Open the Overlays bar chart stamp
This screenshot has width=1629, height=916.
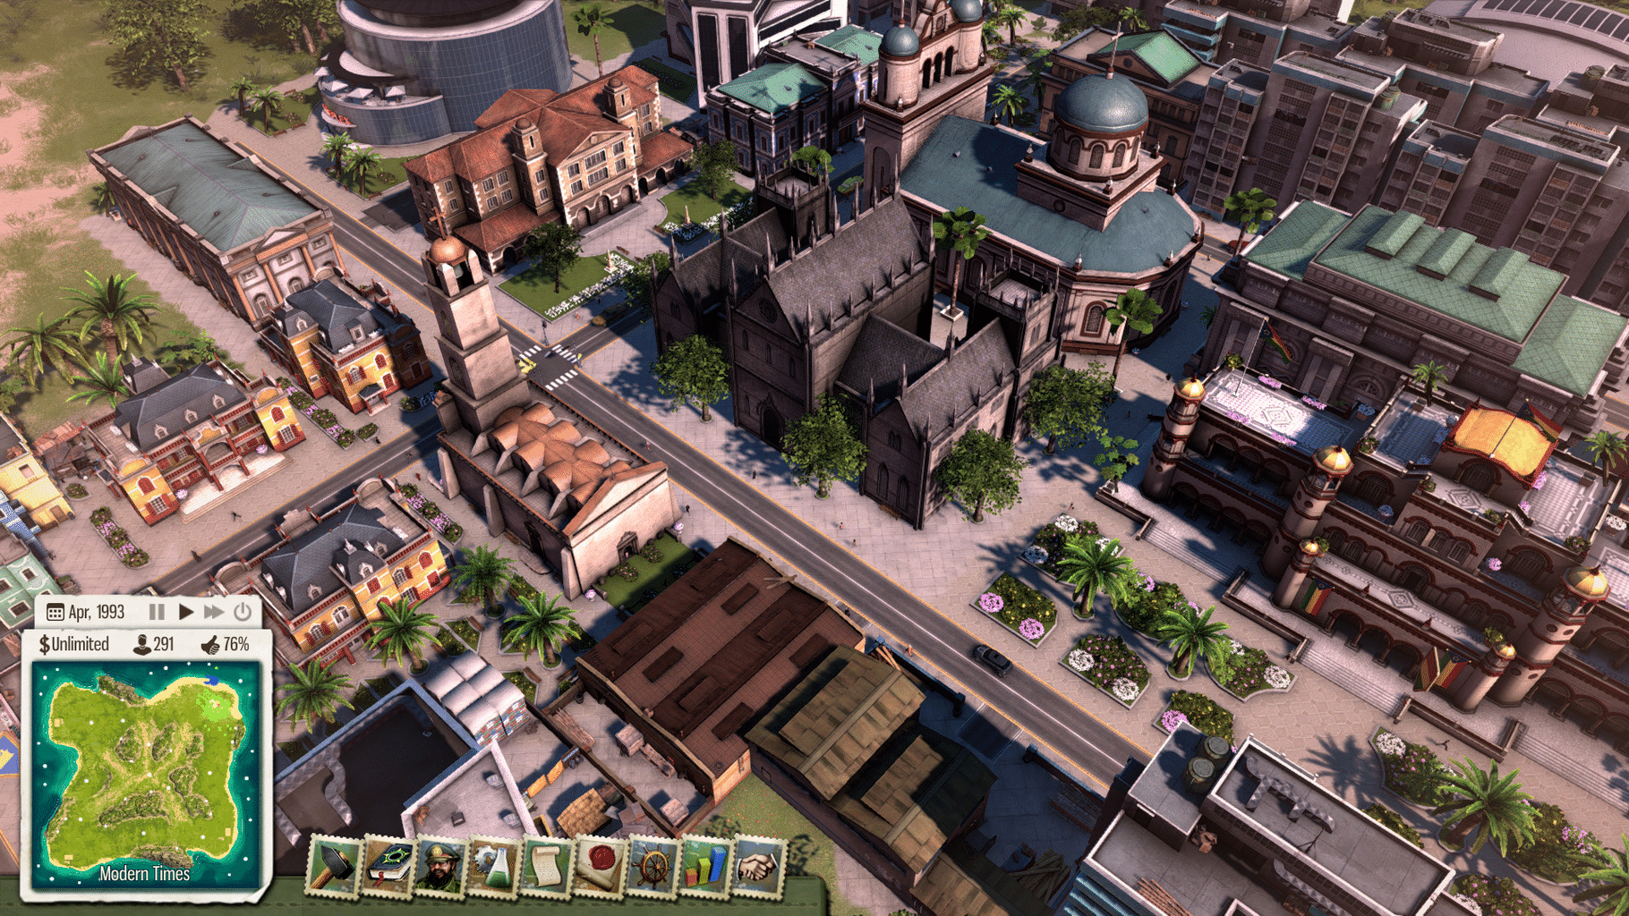705,866
